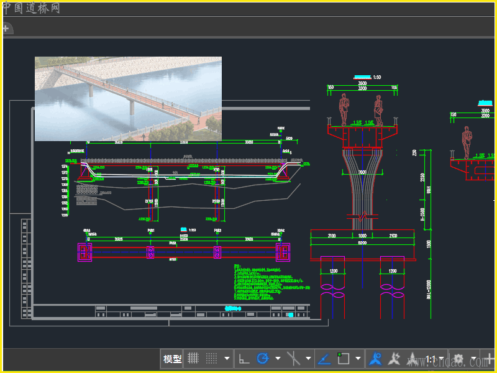Viewport: 497px width, 373px height.
Task: Click the 模型 model space button
Action: tap(172, 359)
